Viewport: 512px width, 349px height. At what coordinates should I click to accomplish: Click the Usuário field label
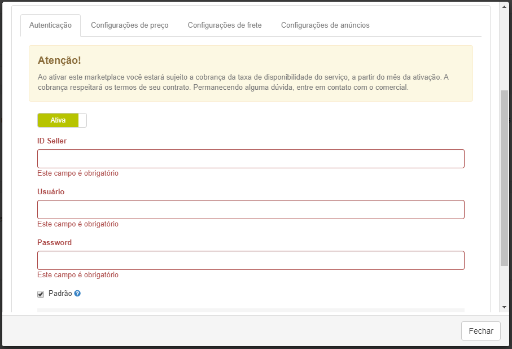coord(51,192)
